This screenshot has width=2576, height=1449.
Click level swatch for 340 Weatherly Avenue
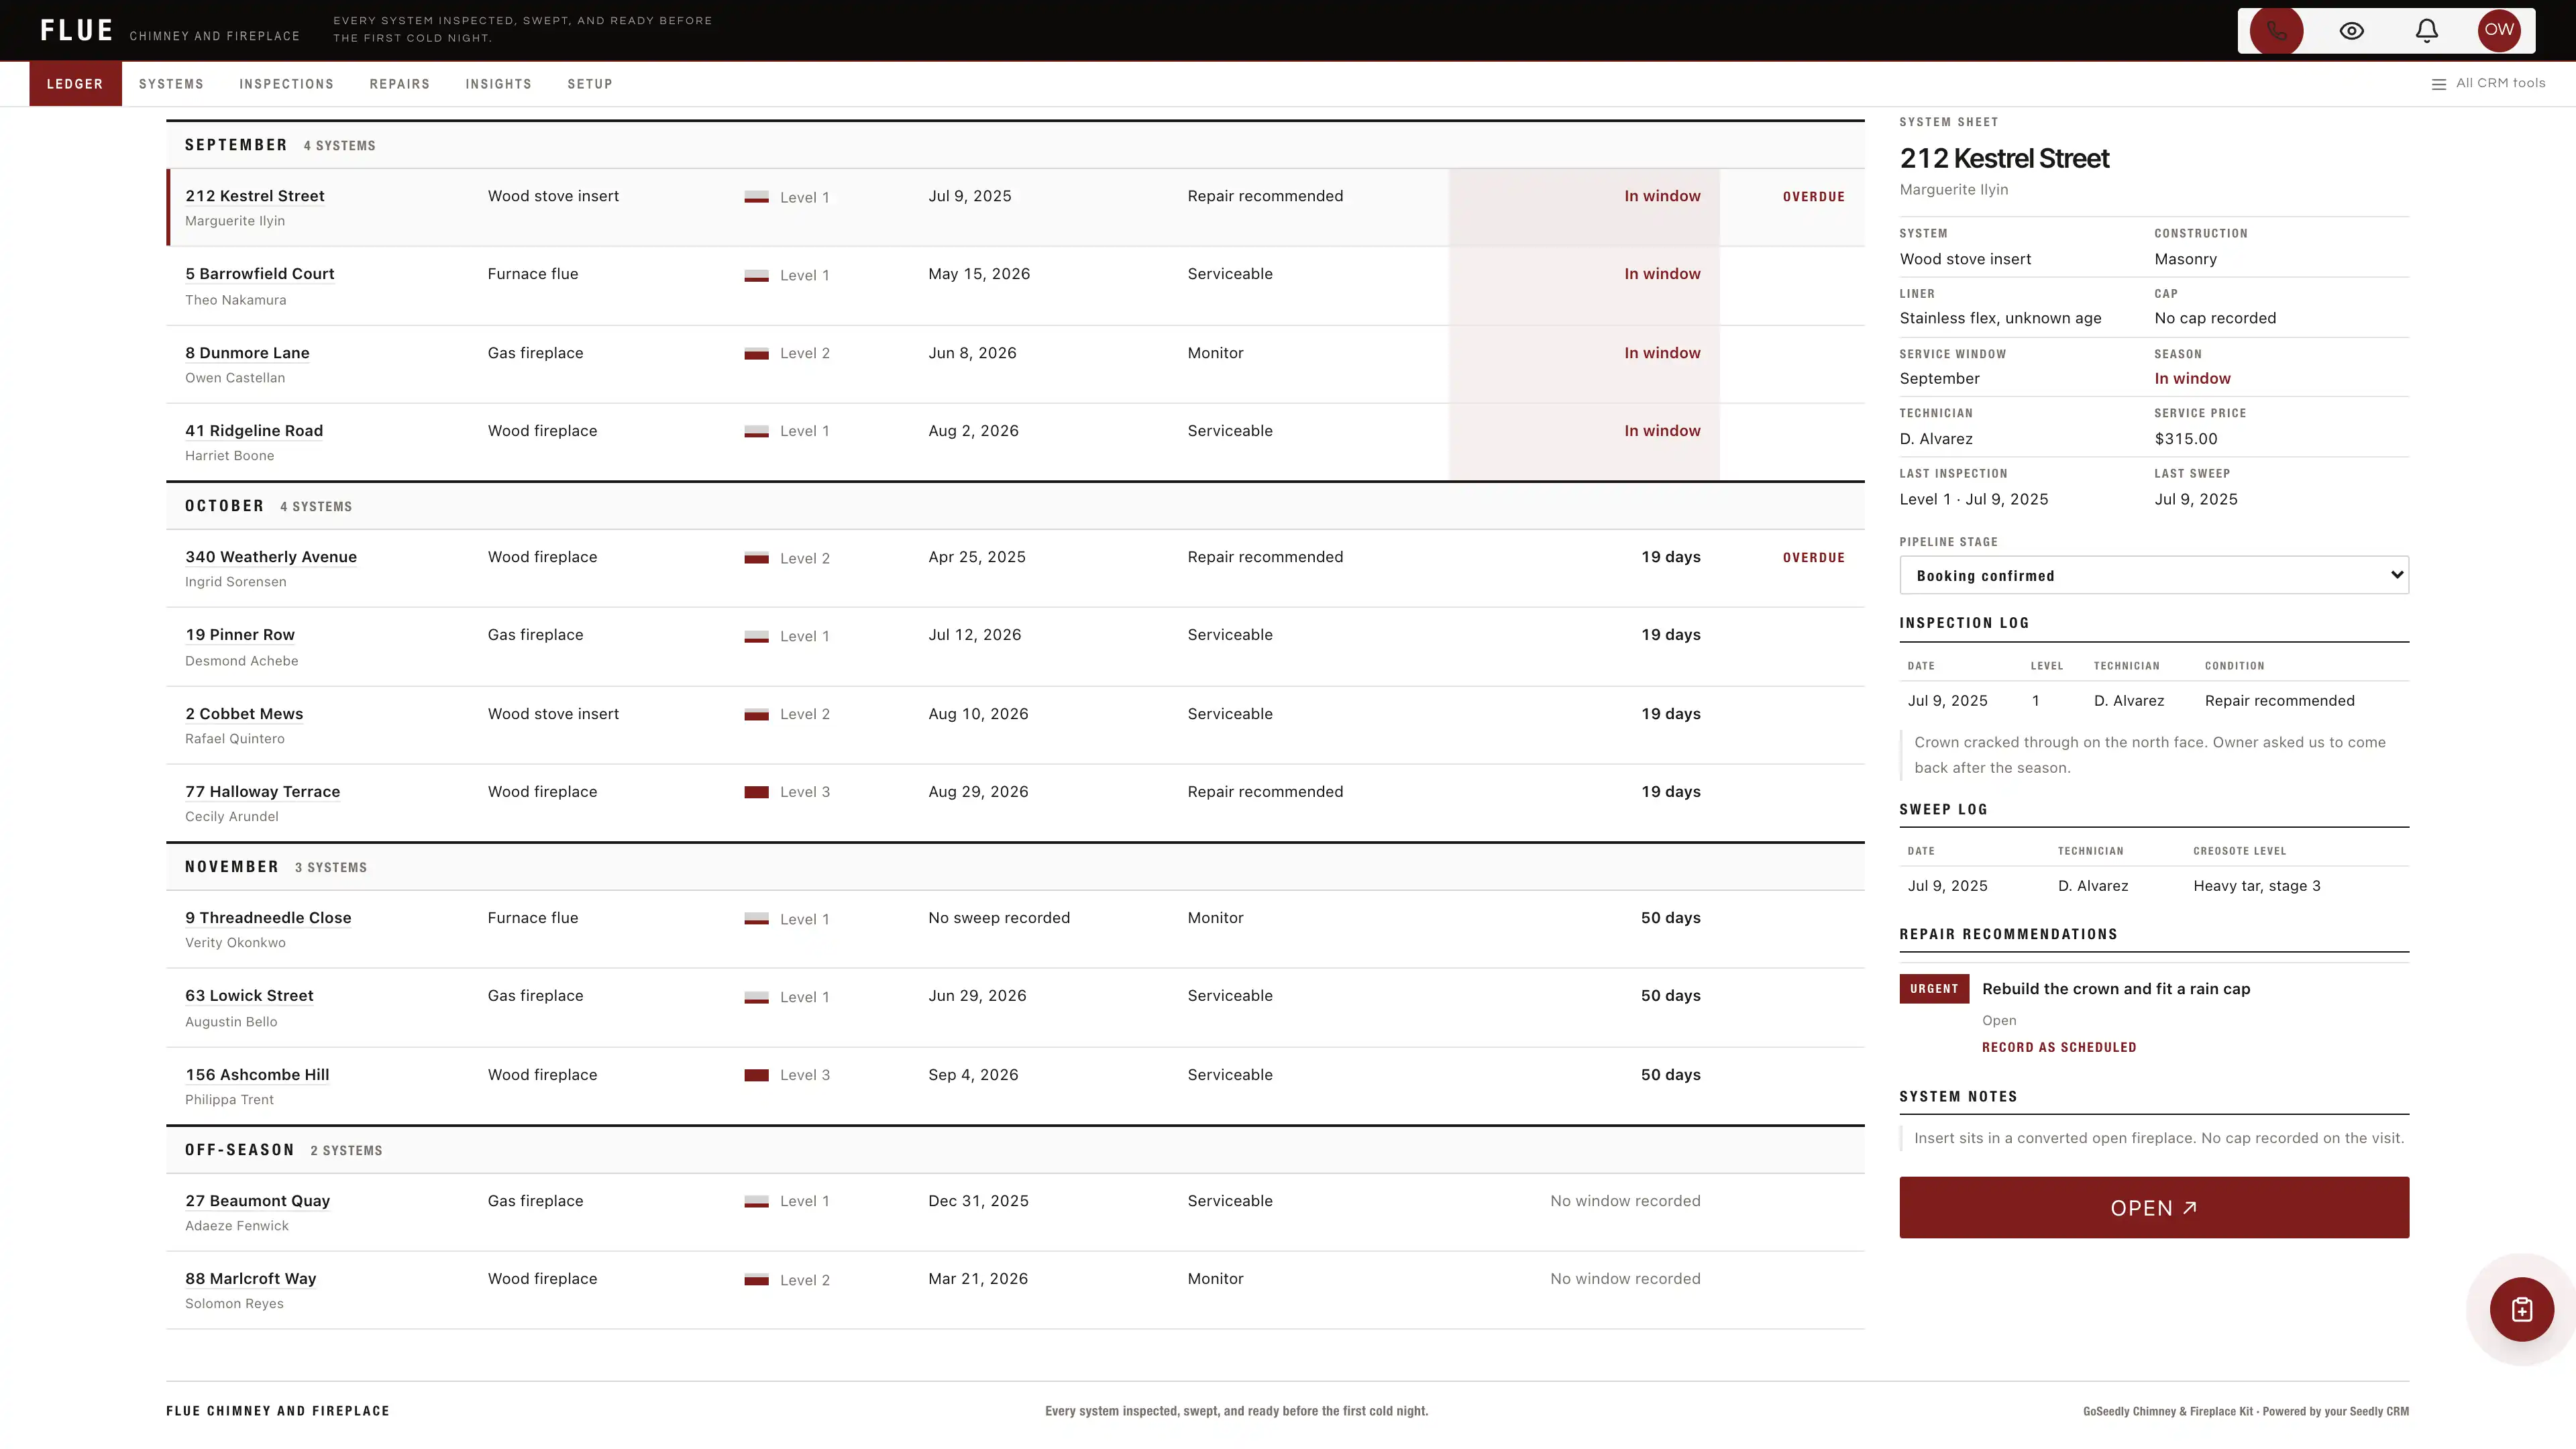[x=756, y=558]
